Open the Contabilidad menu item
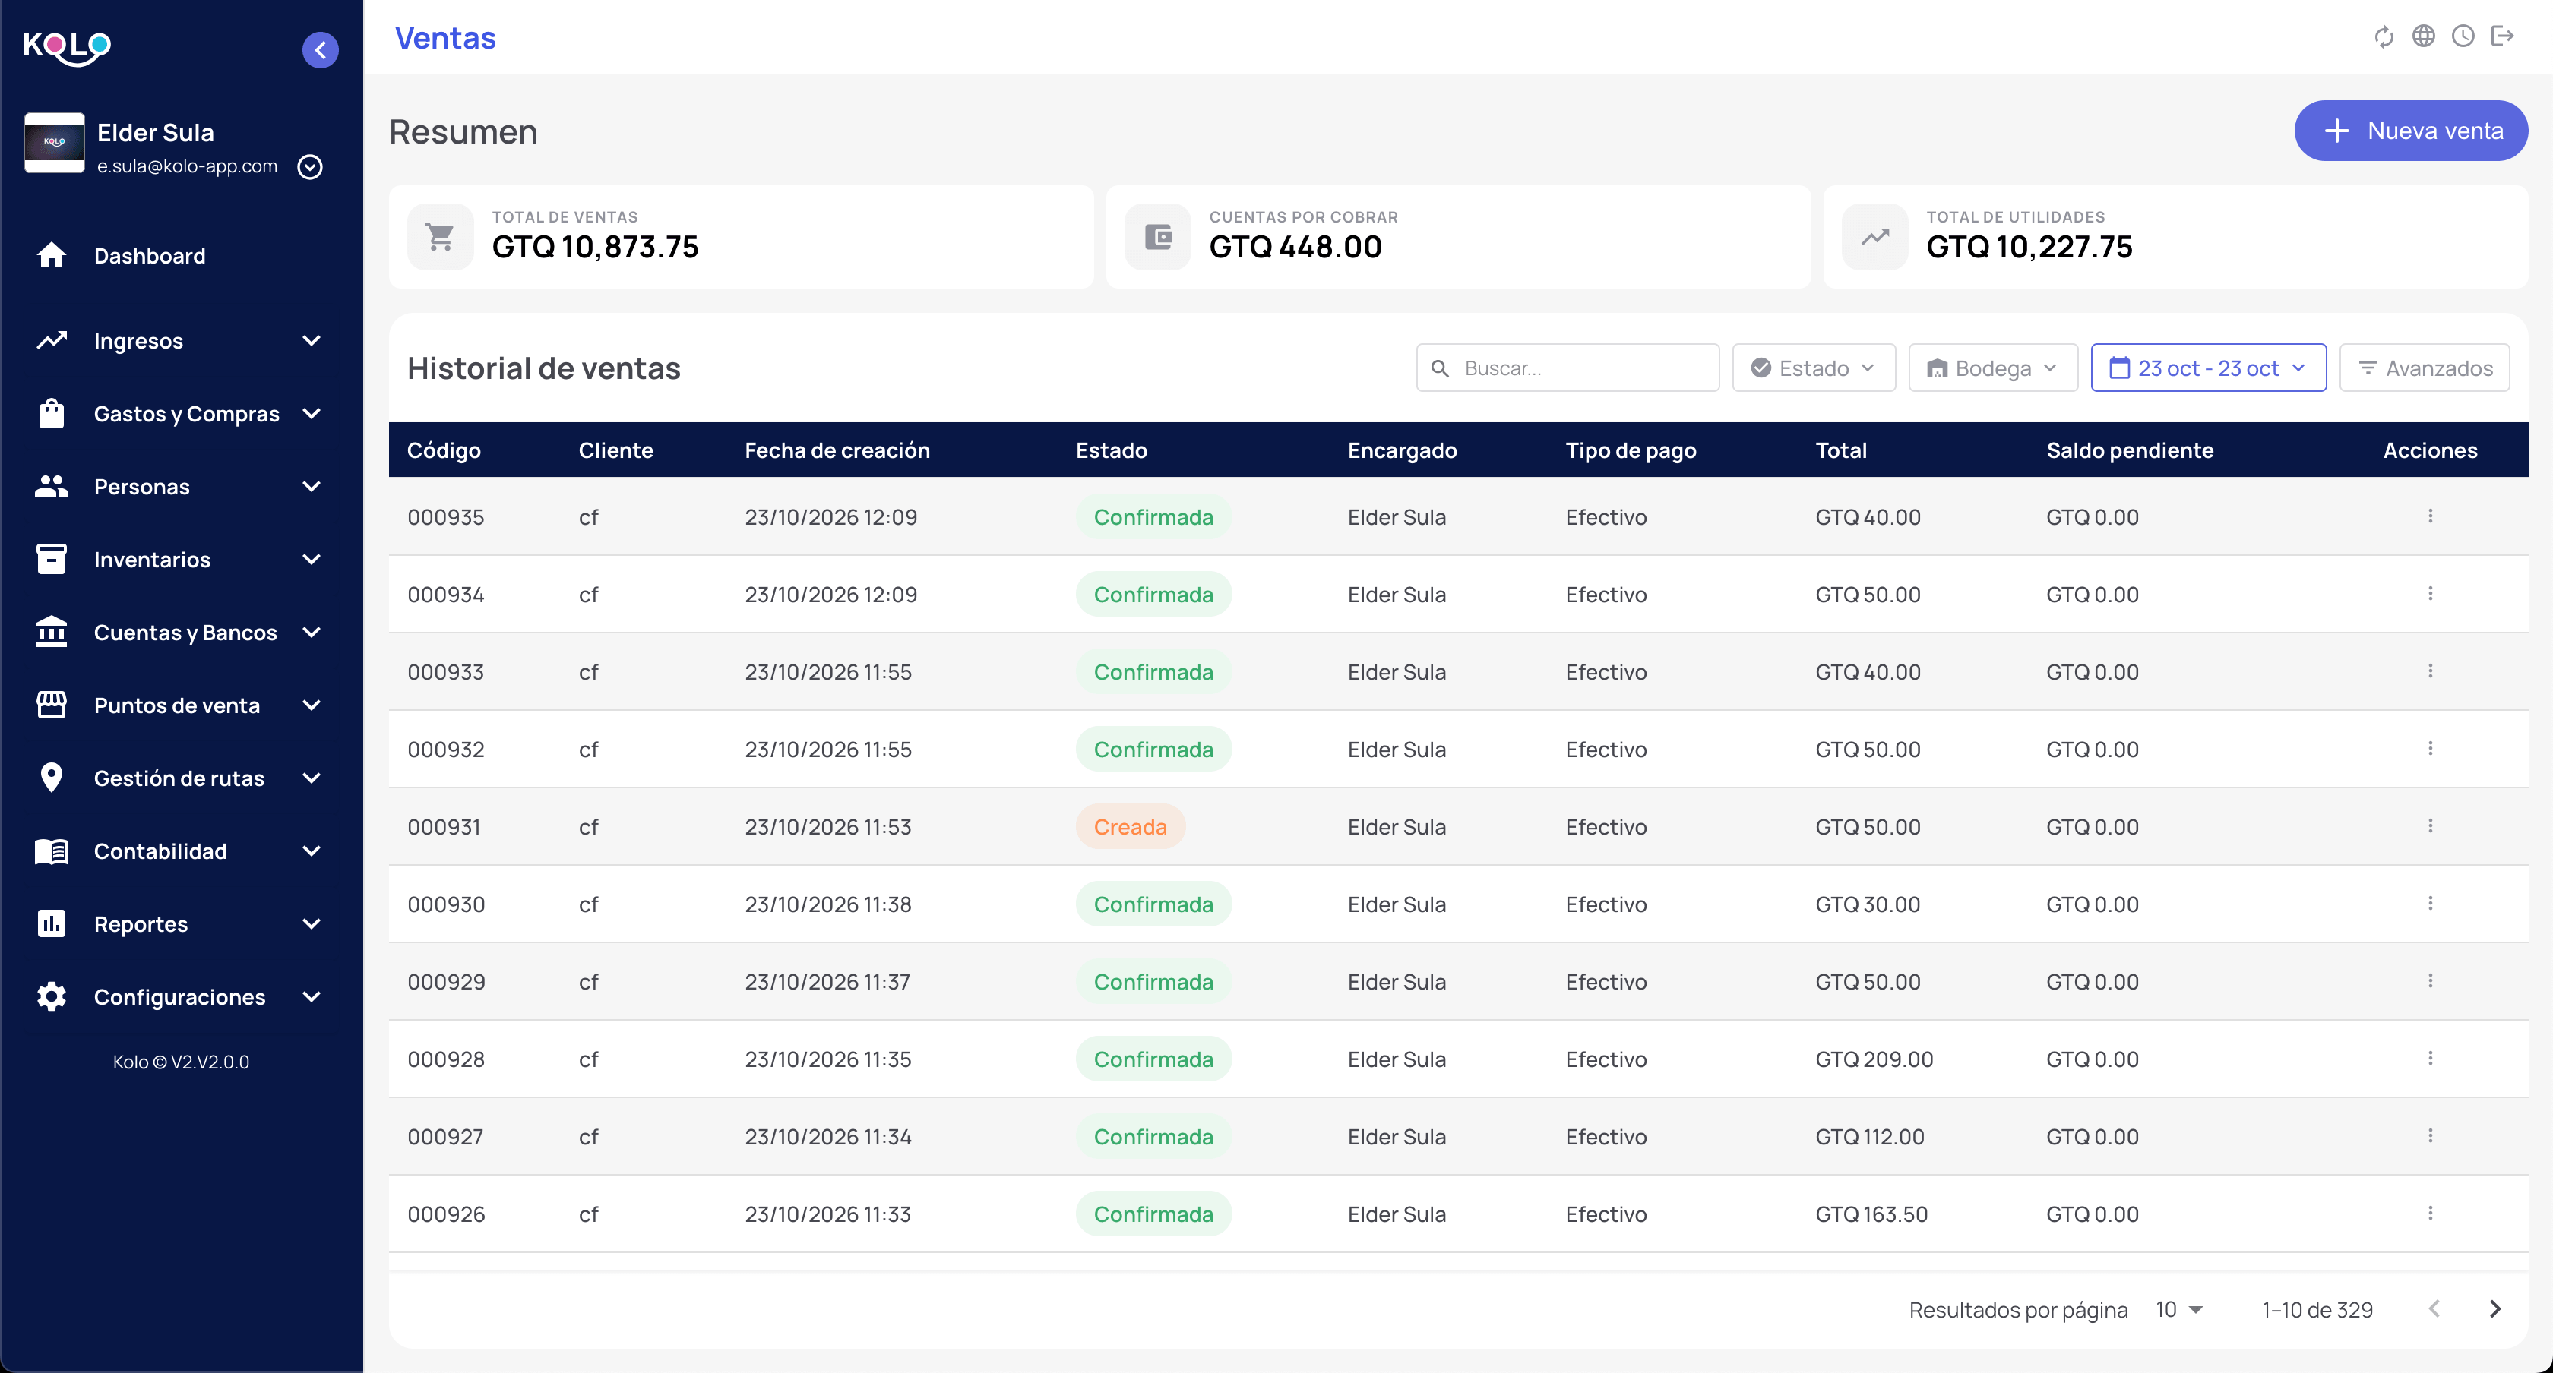 (x=180, y=851)
